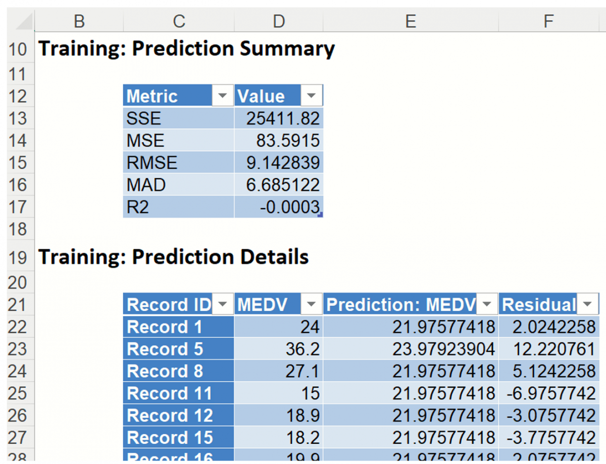Click the Training: Prediction Details heading

(x=174, y=257)
